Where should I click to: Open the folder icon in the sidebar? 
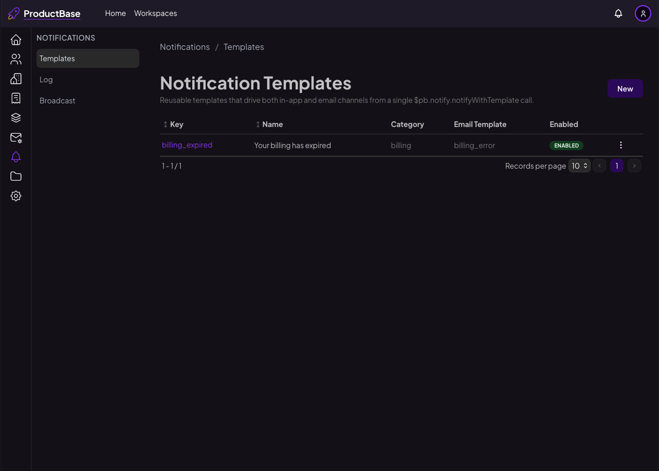16,176
